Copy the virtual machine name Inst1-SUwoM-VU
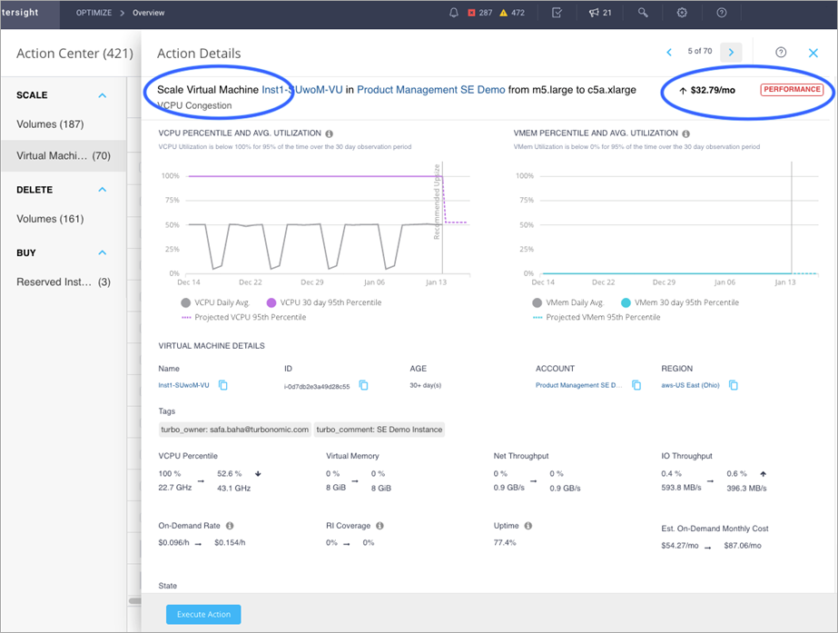838x633 pixels. (x=223, y=385)
